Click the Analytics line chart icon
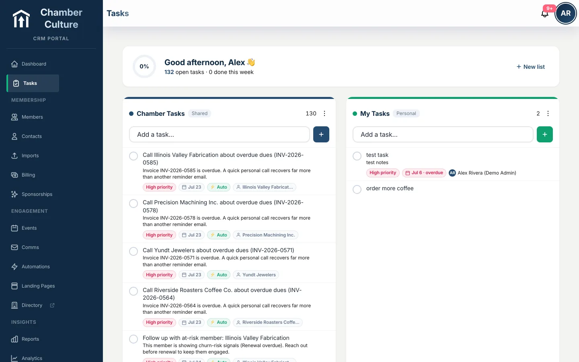The width and height of the screenshot is (579, 362). (x=14, y=358)
